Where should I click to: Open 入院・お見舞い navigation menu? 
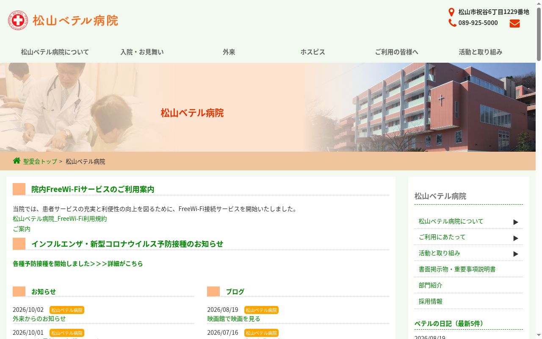[x=142, y=52]
